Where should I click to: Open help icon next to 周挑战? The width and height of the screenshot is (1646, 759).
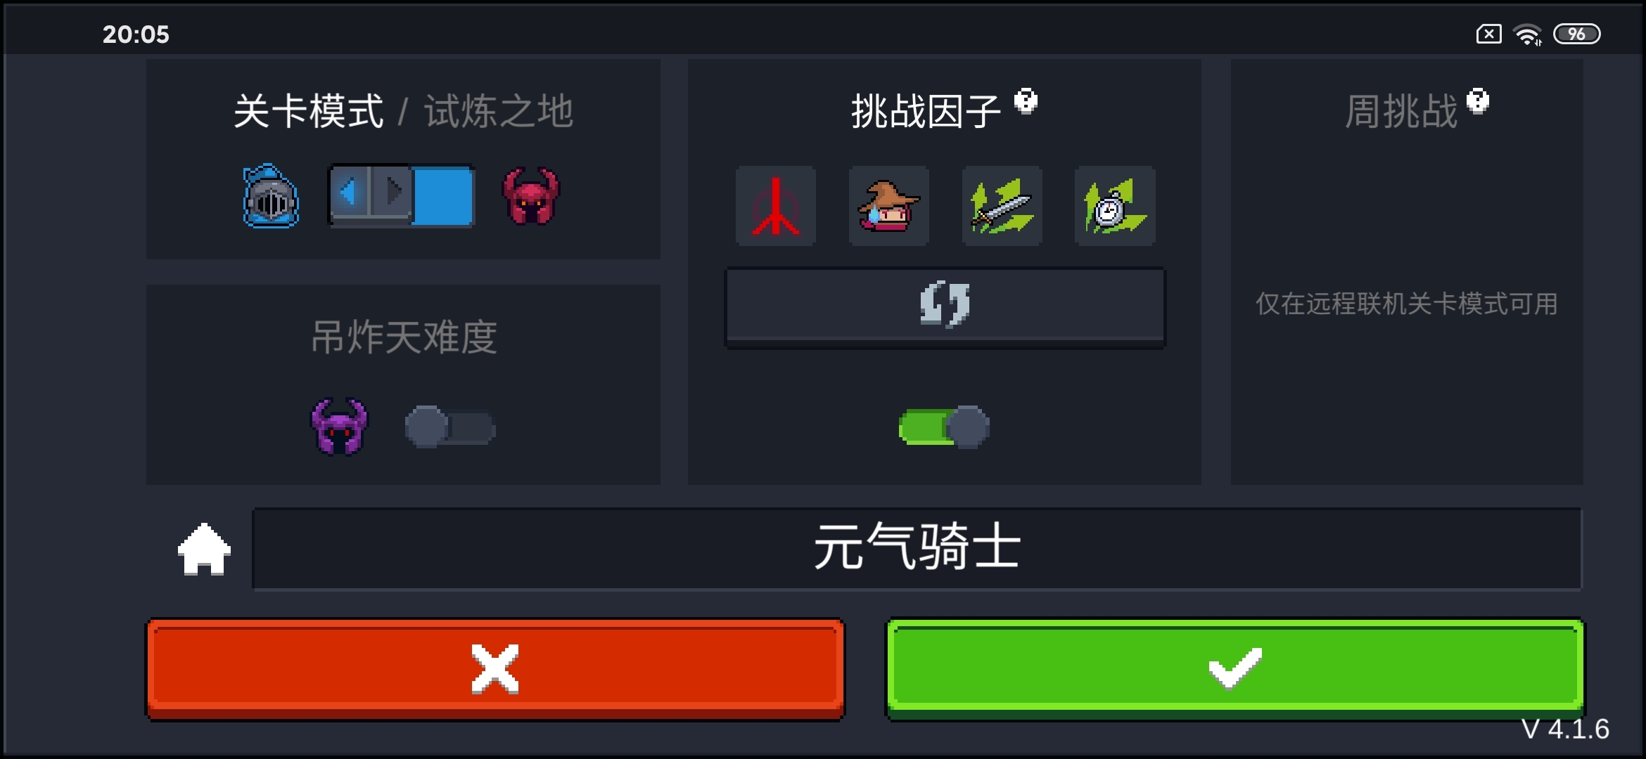[x=1477, y=101]
